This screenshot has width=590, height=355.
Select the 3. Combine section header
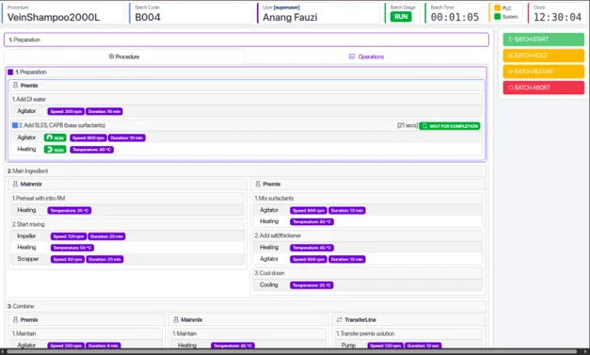point(247,306)
